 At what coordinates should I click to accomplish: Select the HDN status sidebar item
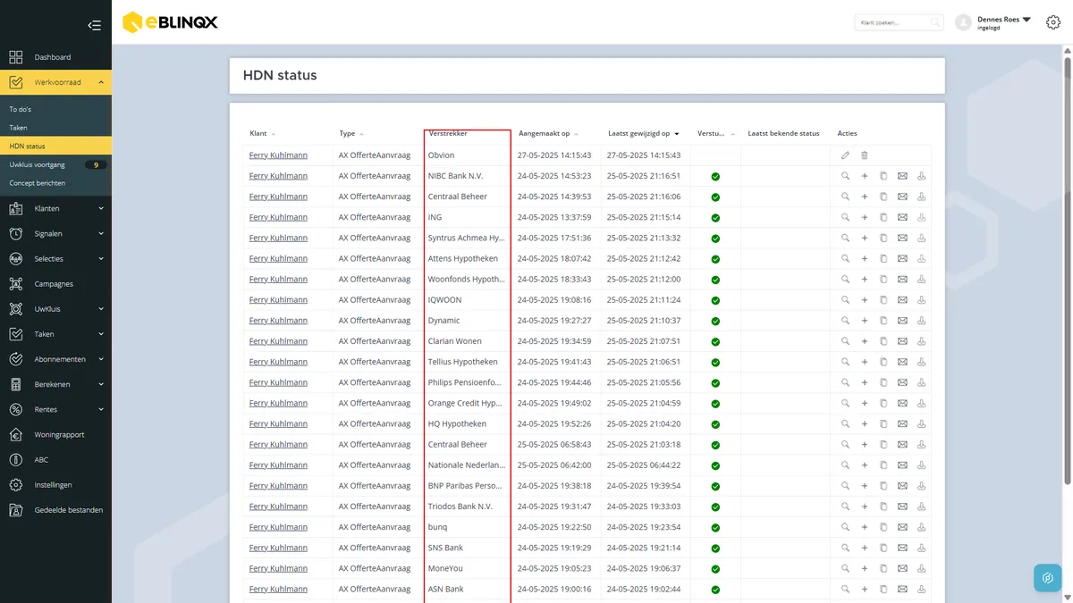[55, 146]
